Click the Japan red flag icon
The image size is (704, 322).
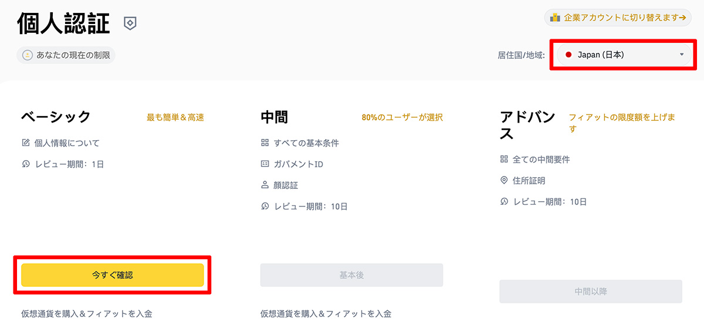point(568,55)
